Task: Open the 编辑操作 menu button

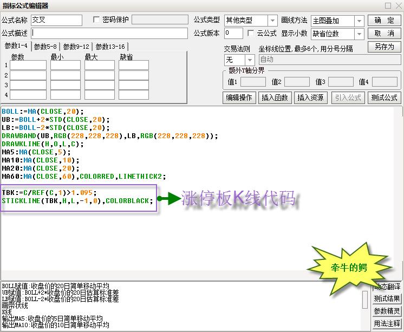Action: tap(239, 97)
